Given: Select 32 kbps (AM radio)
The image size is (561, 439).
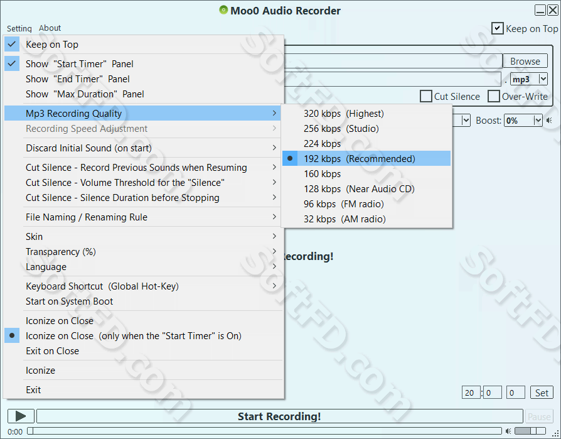Looking at the screenshot, I should 366,219.
